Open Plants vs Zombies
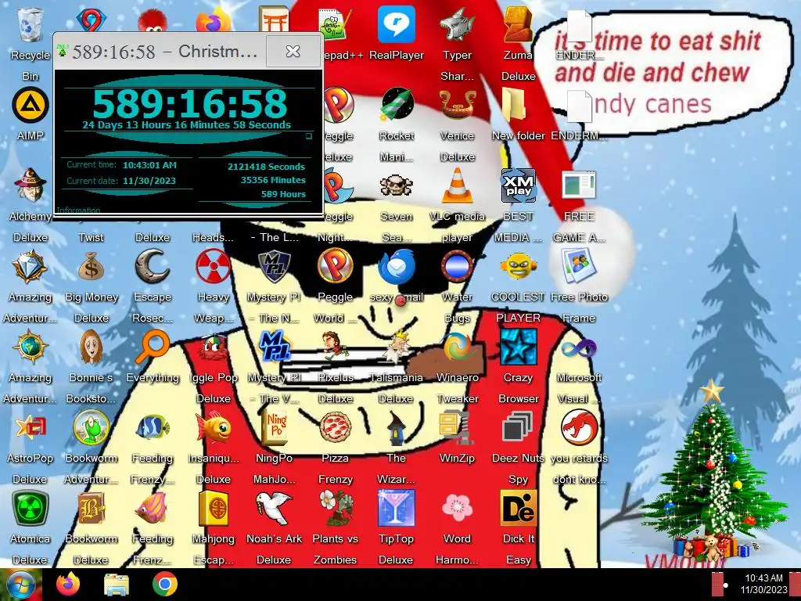The width and height of the screenshot is (801, 601). pos(335,507)
